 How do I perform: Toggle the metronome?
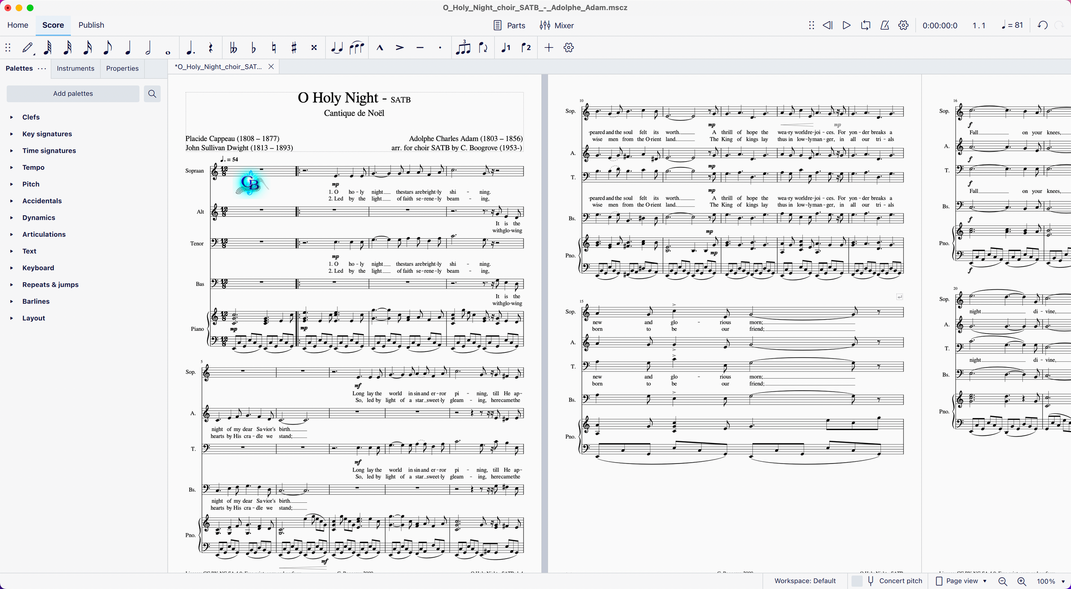click(x=884, y=25)
